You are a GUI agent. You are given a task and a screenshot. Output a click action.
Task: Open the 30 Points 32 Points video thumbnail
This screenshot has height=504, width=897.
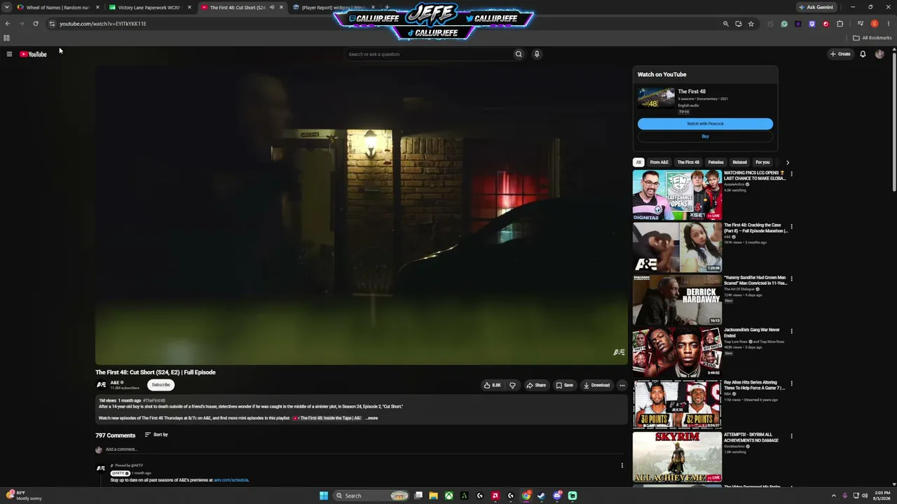[x=677, y=405]
